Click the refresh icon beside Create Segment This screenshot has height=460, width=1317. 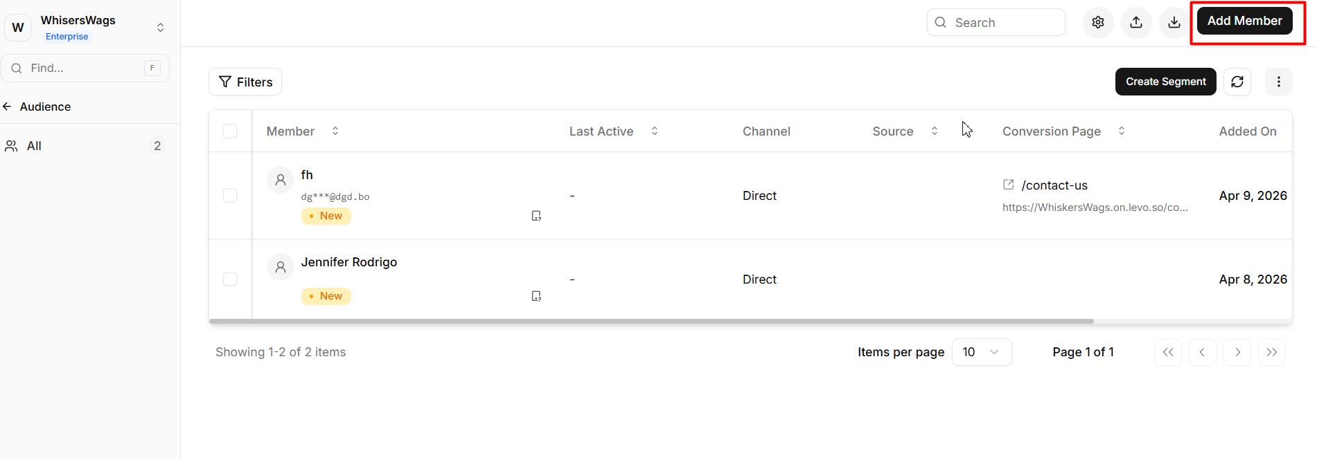pyautogui.click(x=1237, y=82)
